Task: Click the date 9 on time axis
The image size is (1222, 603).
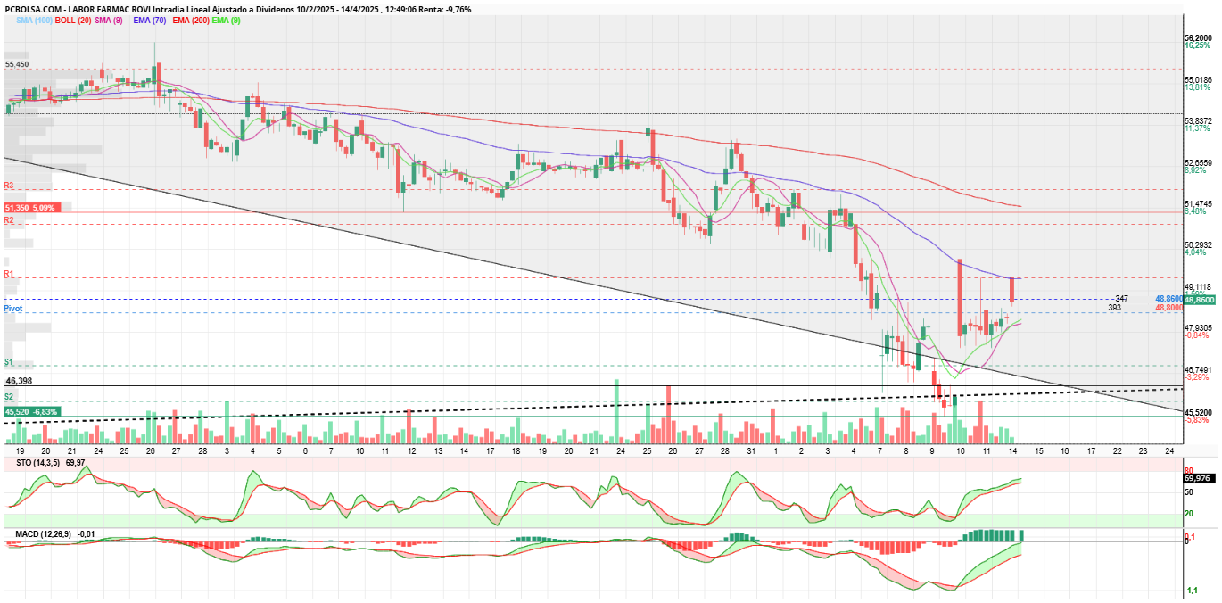Action: 932,451
